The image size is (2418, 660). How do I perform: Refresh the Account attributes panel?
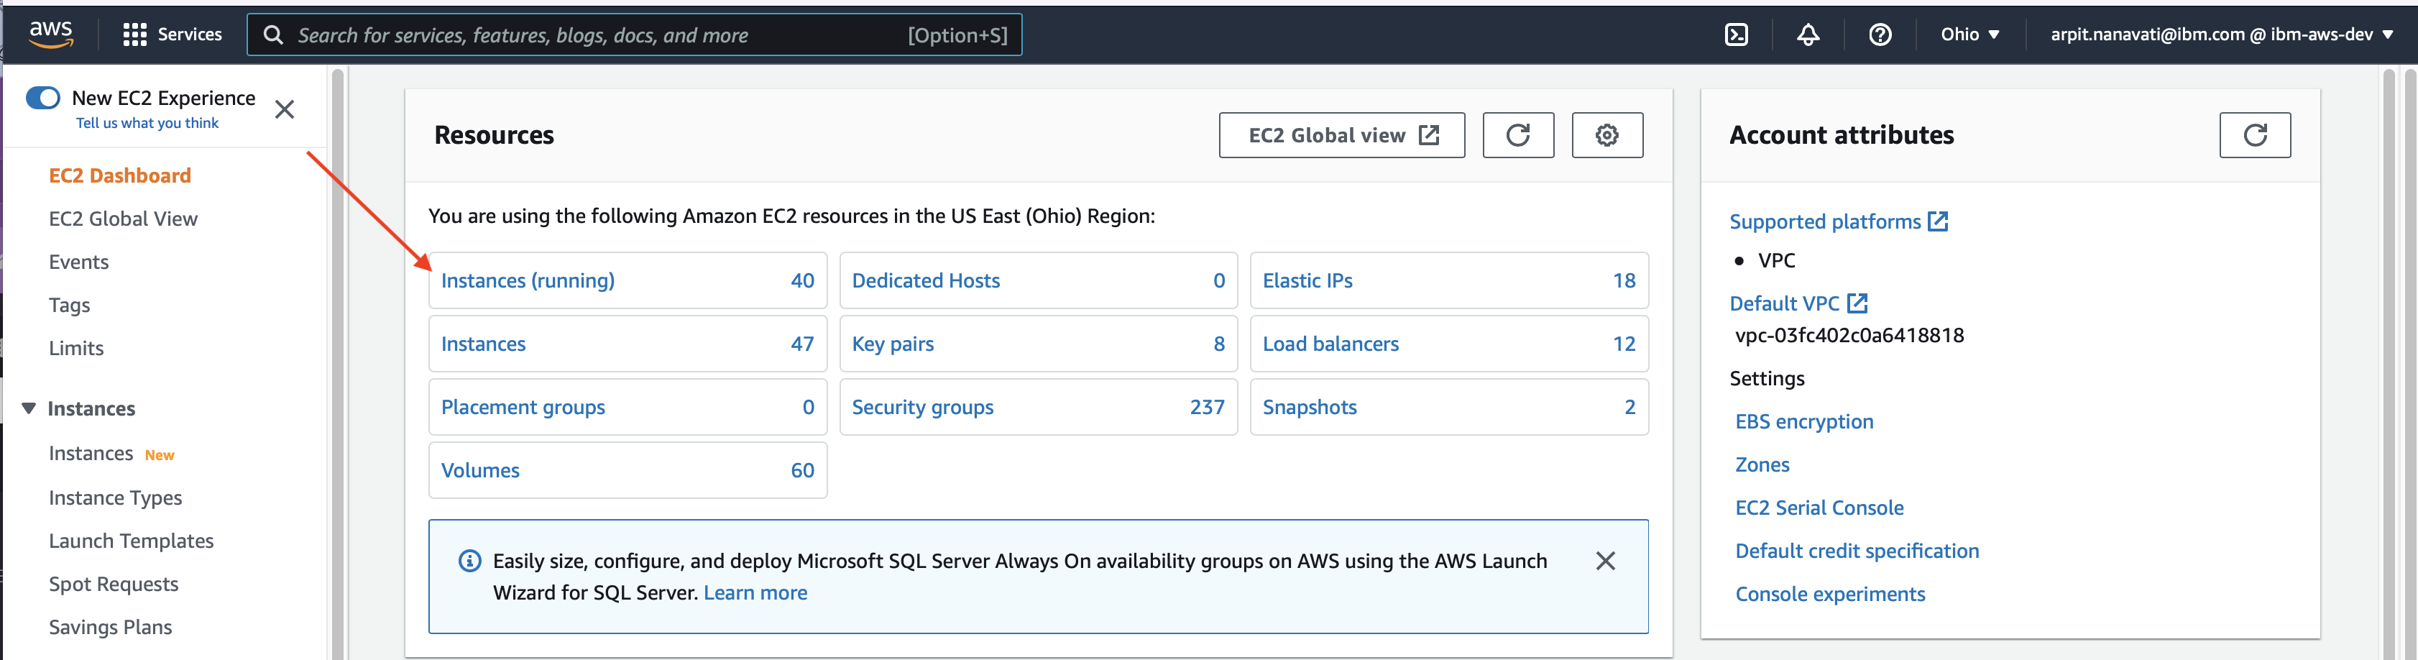tap(2255, 135)
